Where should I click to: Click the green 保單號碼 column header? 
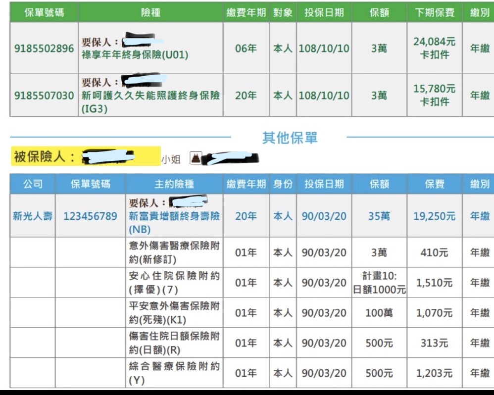point(44,12)
